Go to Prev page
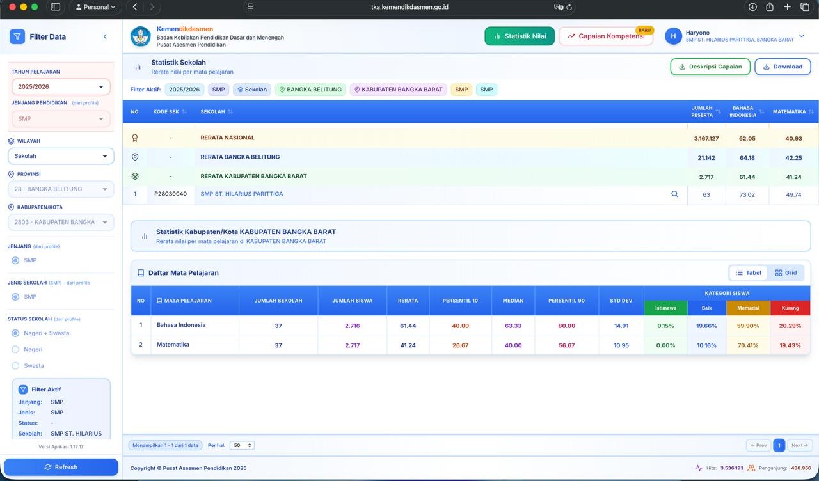Image resolution: width=819 pixels, height=481 pixels. tap(758, 445)
